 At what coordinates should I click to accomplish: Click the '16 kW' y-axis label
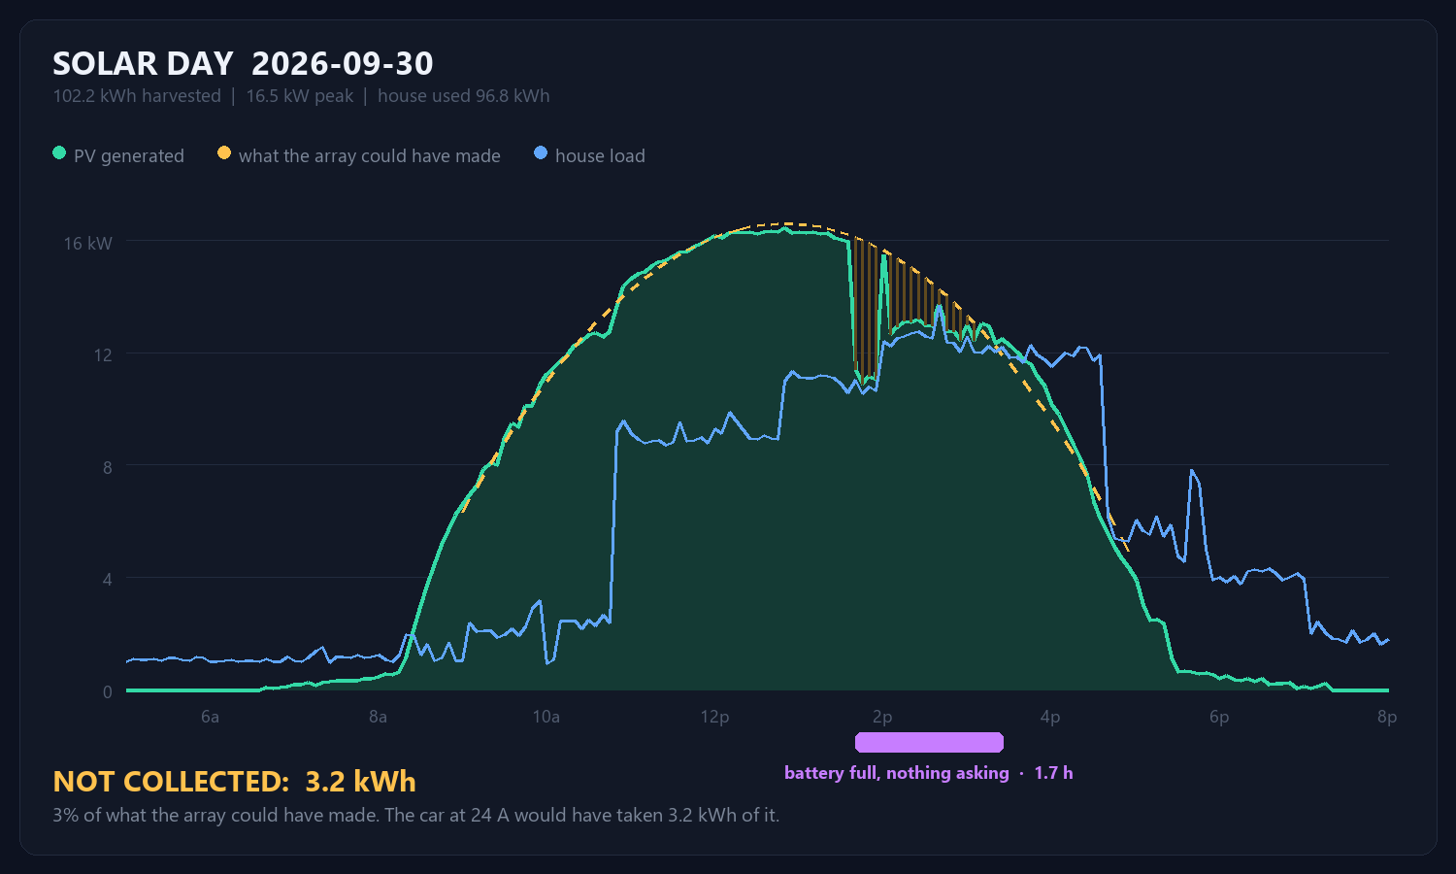pyautogui.click(x=88, y=243)
